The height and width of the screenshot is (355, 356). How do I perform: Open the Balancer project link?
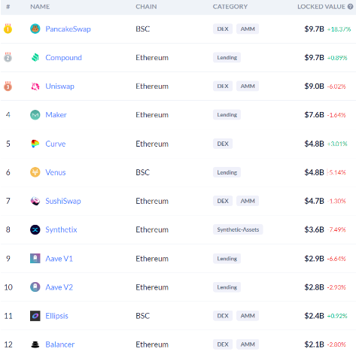coord(59,344)
